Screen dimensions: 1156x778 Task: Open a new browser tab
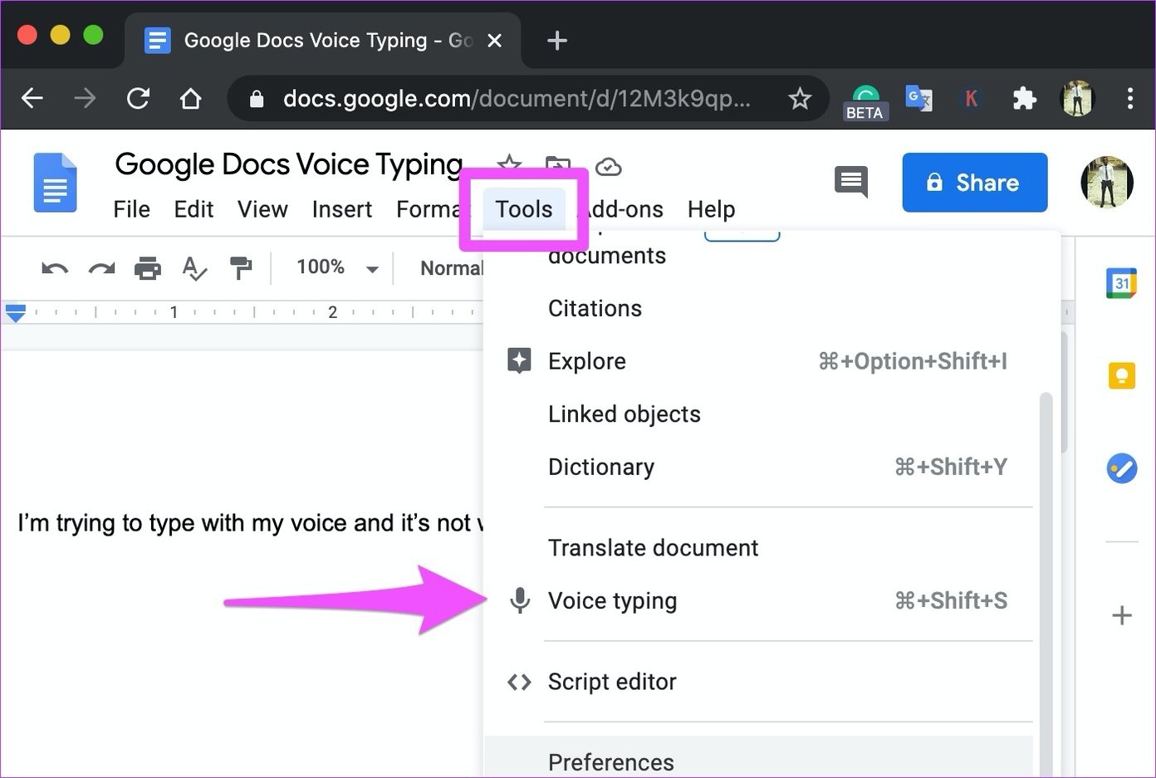coord(557,40)
